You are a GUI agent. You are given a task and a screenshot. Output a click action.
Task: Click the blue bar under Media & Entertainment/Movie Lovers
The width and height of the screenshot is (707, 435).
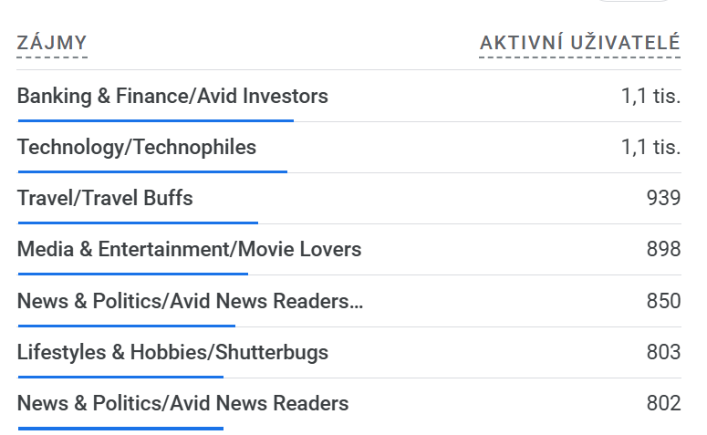click(x=133, y=274)
